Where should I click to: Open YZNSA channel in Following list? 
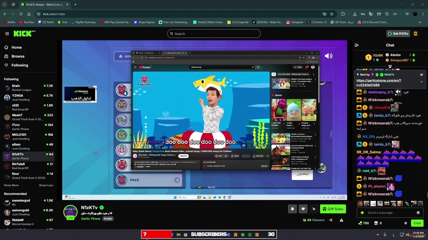click(x=28, y=97)
